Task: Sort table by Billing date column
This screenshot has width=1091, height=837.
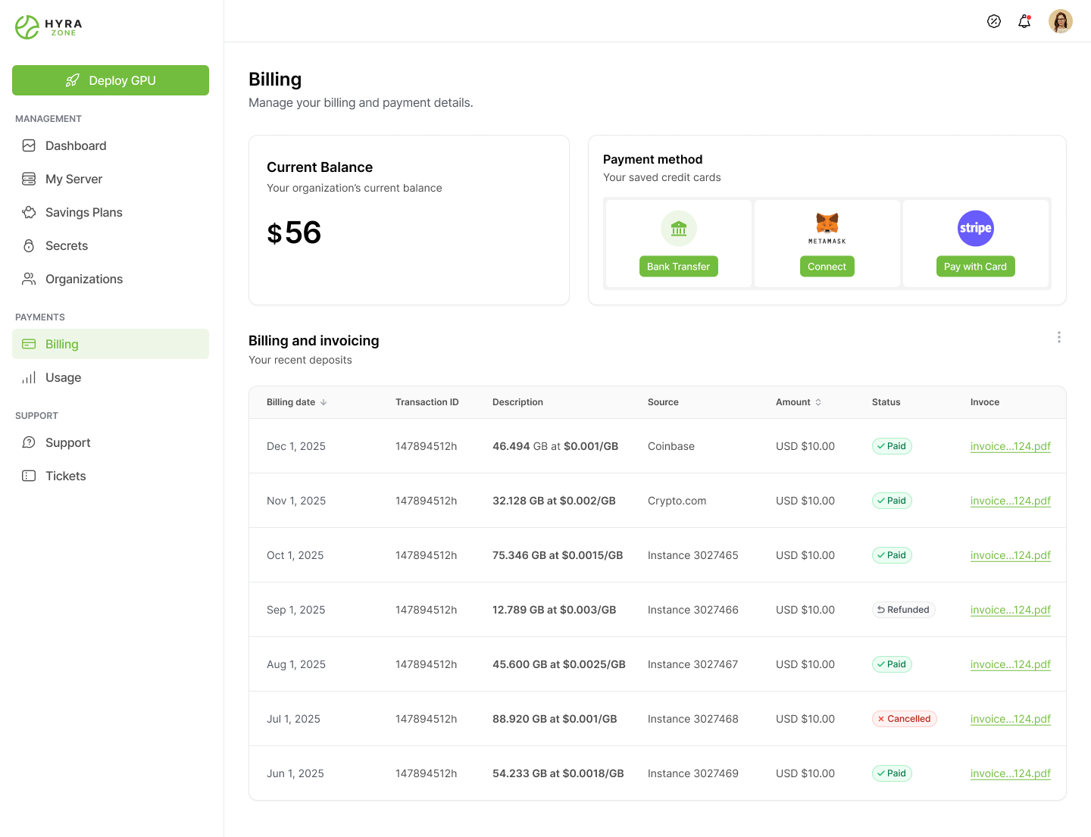Action: (x=296, y=402)
